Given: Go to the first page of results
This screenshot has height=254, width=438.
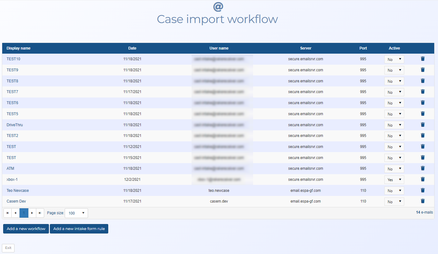Looking at the screenshot, I should point(7,213).
